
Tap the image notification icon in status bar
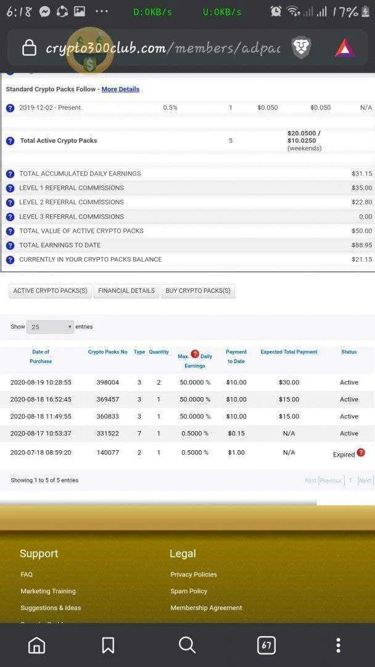click(x=80, y=12)
